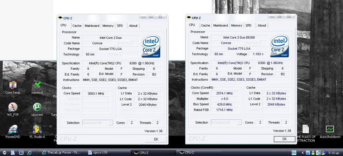Click the 1716.1 MHz rated FSB value
The width and height of the screenshot is (343, 156).
click(225, 110)
